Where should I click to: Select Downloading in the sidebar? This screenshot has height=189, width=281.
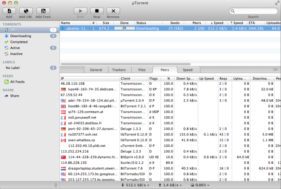pos(21,36)
